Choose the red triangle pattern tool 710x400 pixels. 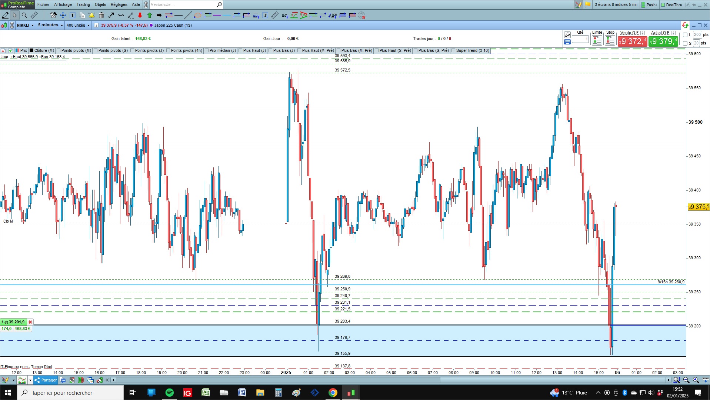[304, 15]
